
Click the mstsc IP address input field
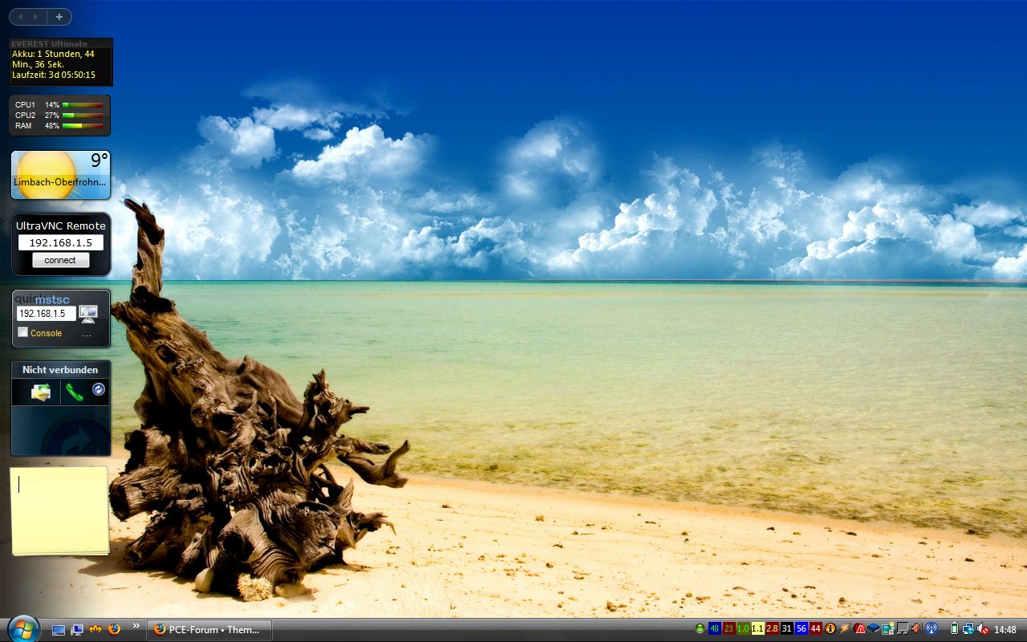(47, 314)
